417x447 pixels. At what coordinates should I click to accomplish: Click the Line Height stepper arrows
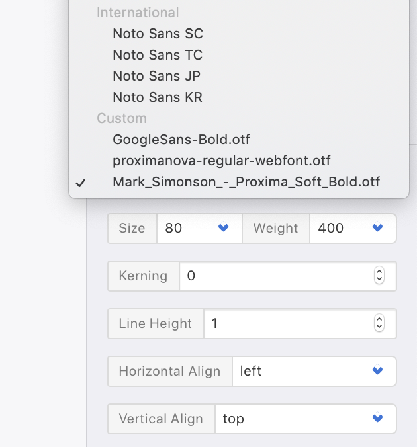pyautogui.click(x=379, y=323)
